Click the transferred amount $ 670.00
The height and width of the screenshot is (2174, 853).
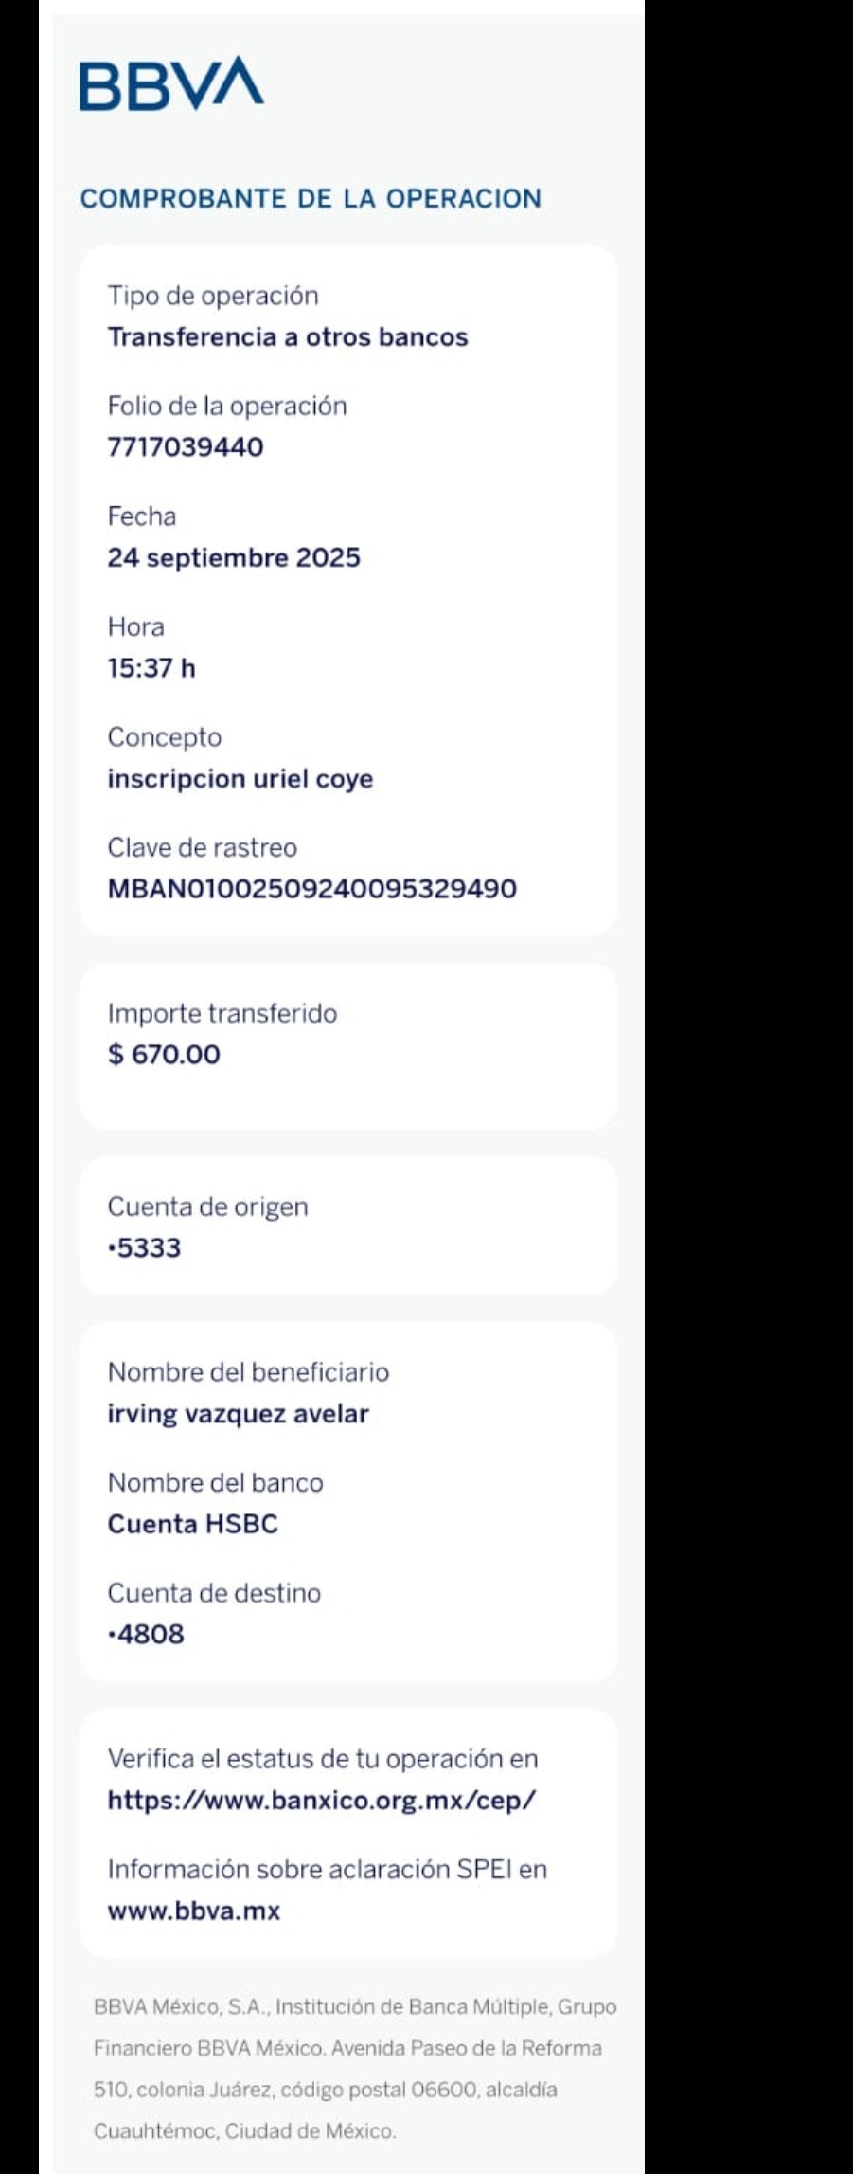tap(164, 1054)
